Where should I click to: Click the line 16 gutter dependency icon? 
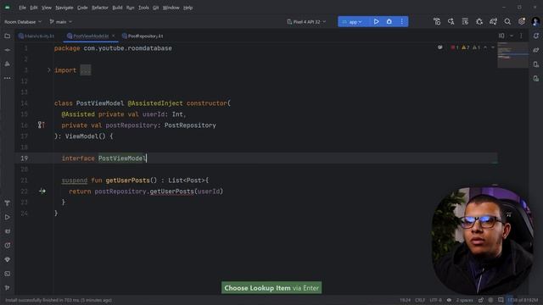42,125
